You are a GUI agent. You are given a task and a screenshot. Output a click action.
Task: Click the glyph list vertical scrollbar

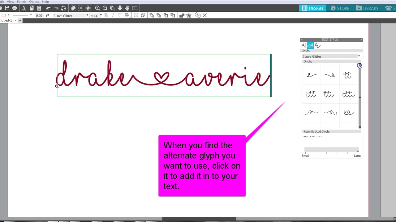coord(360,96)
